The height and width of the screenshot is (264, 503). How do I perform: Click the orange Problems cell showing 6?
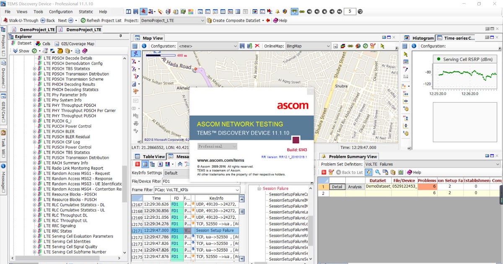click(x=427, y=186)
